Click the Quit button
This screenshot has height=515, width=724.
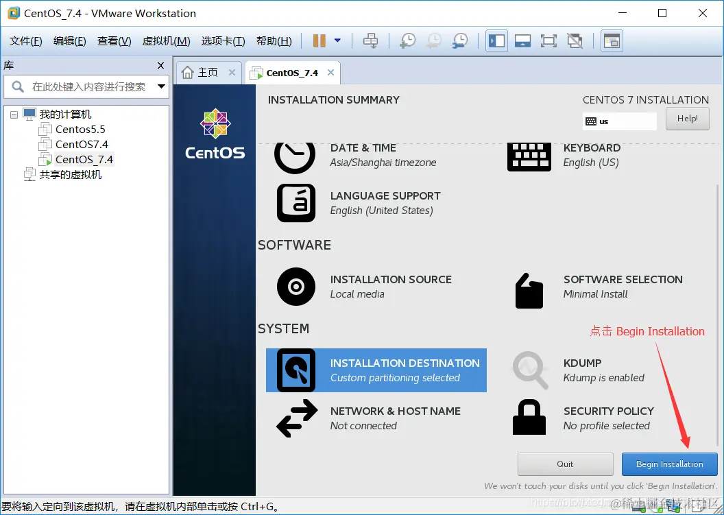point(565,464)
